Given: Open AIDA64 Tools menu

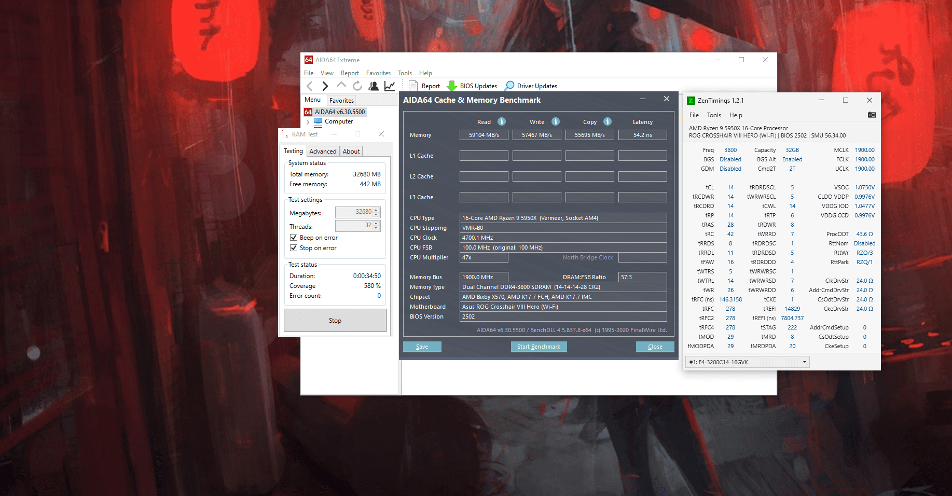Looking at the screenshot, I should click(405, 73).
